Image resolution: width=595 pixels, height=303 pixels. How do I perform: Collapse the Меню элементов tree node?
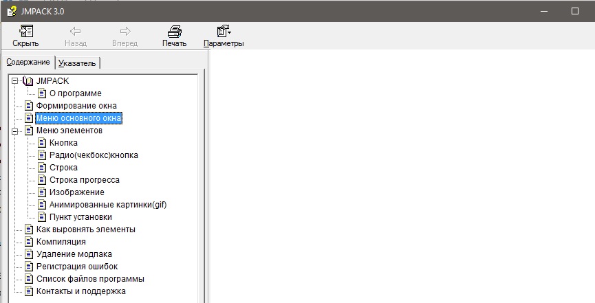point(15,131)
